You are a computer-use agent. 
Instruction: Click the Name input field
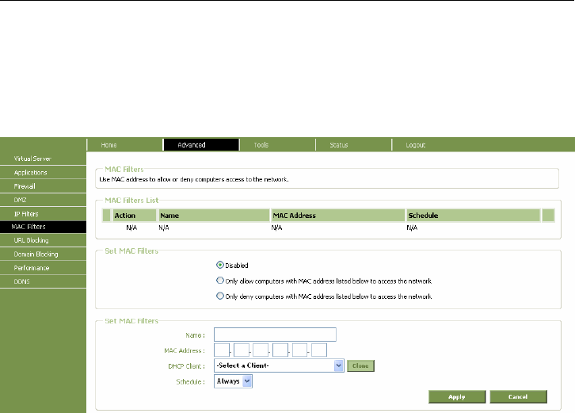[275, 334]
